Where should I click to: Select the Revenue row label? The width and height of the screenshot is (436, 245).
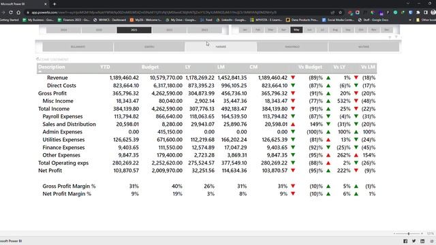[x=57, y=78]
